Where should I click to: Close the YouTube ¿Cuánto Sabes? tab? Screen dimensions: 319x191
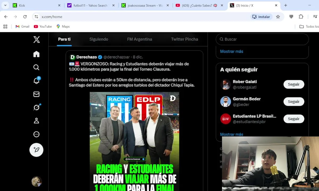222,5
